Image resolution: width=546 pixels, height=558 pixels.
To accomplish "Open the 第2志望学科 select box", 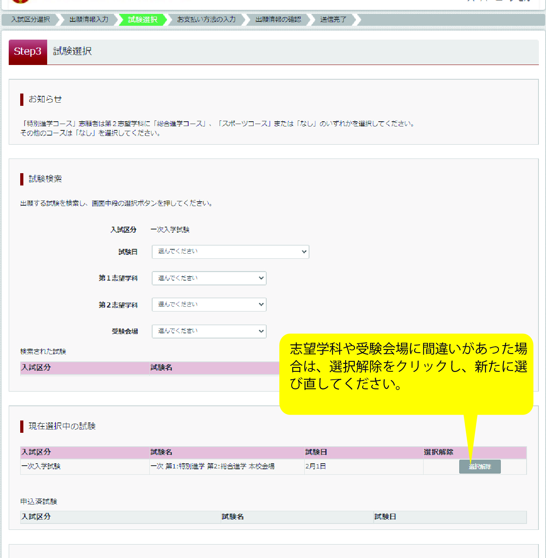I will (209, 304).
